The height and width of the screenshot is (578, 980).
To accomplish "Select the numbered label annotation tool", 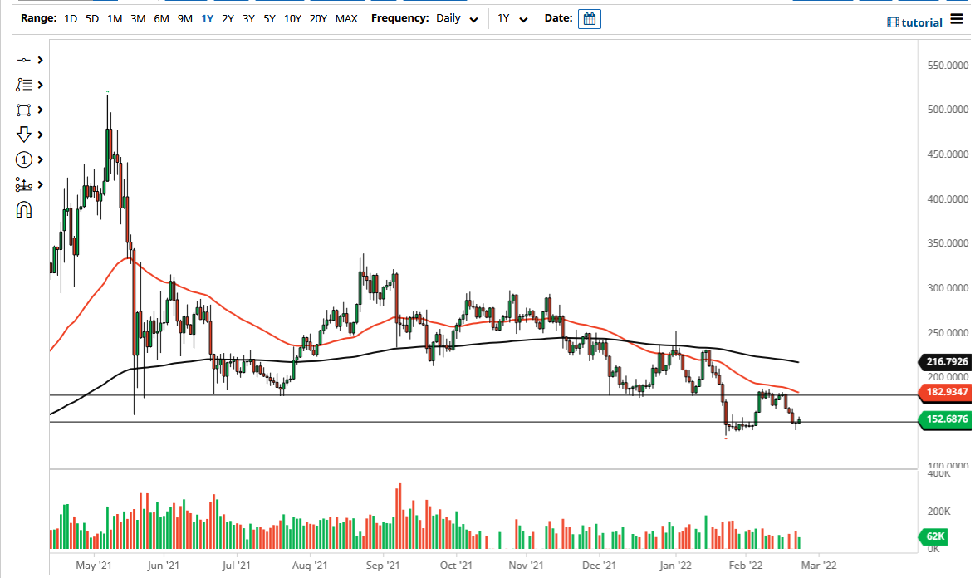I will 23,159.
